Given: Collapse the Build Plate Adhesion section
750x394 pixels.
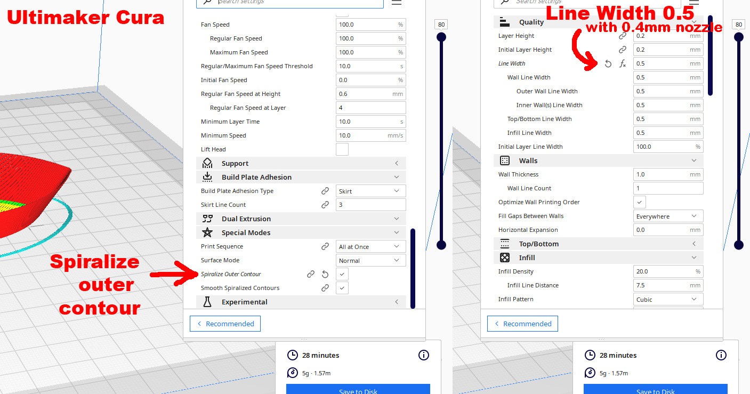Looking at the screenshot, I should coord(301,177).
